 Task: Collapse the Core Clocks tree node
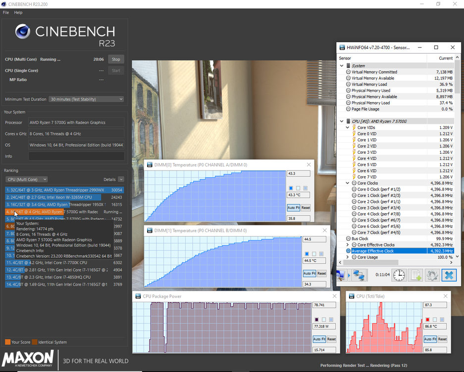tap(348, 183)
